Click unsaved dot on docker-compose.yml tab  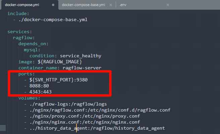point(53,5)
